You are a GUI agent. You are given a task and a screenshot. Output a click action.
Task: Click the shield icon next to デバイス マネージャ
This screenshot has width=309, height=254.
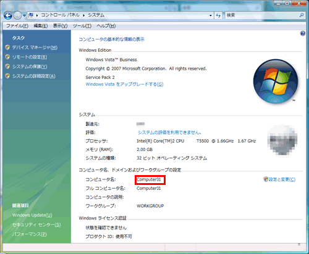pos(7,47)
